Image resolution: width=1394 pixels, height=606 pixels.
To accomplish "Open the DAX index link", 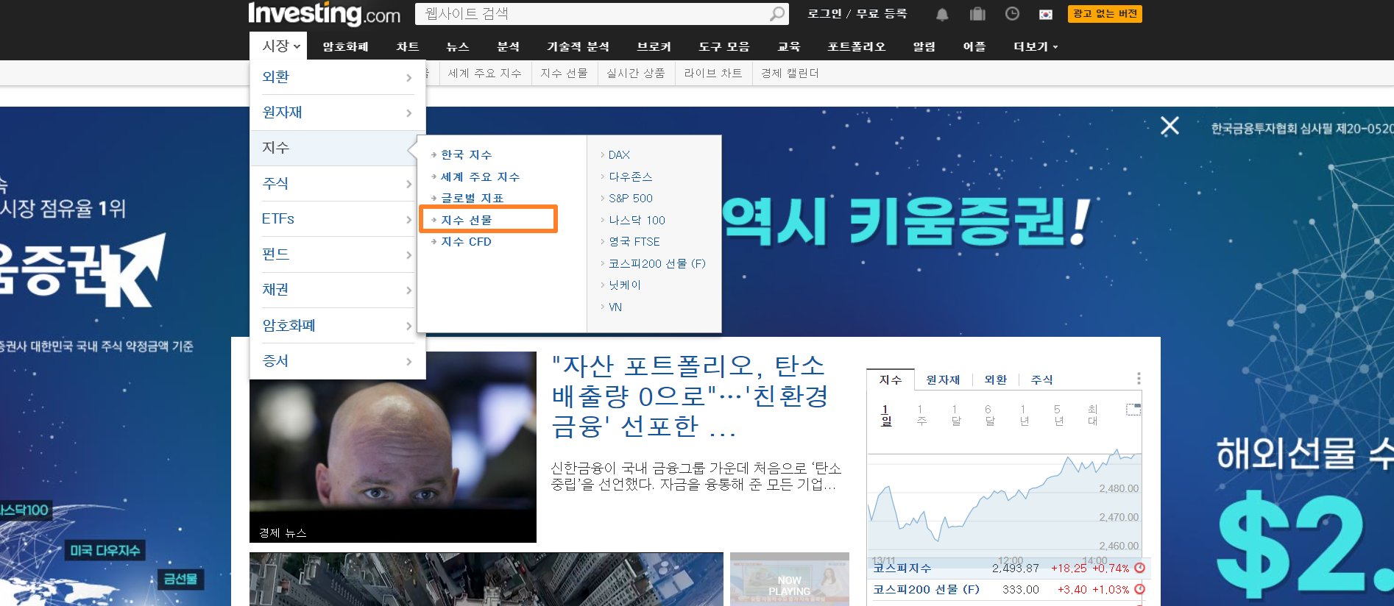I will (x=619, y=154).
